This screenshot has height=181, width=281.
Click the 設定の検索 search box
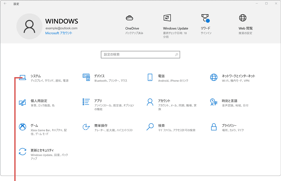pos(140,54)
